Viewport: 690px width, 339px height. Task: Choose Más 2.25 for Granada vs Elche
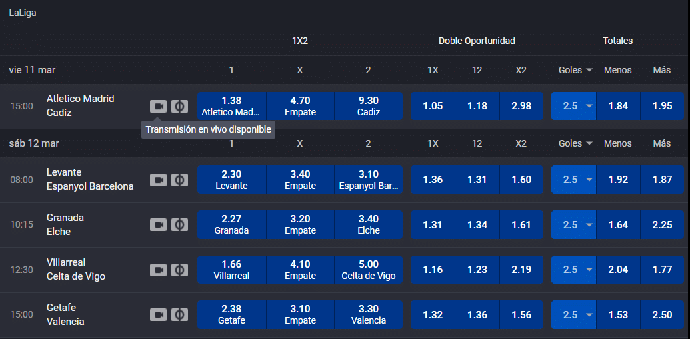point(662,225)
